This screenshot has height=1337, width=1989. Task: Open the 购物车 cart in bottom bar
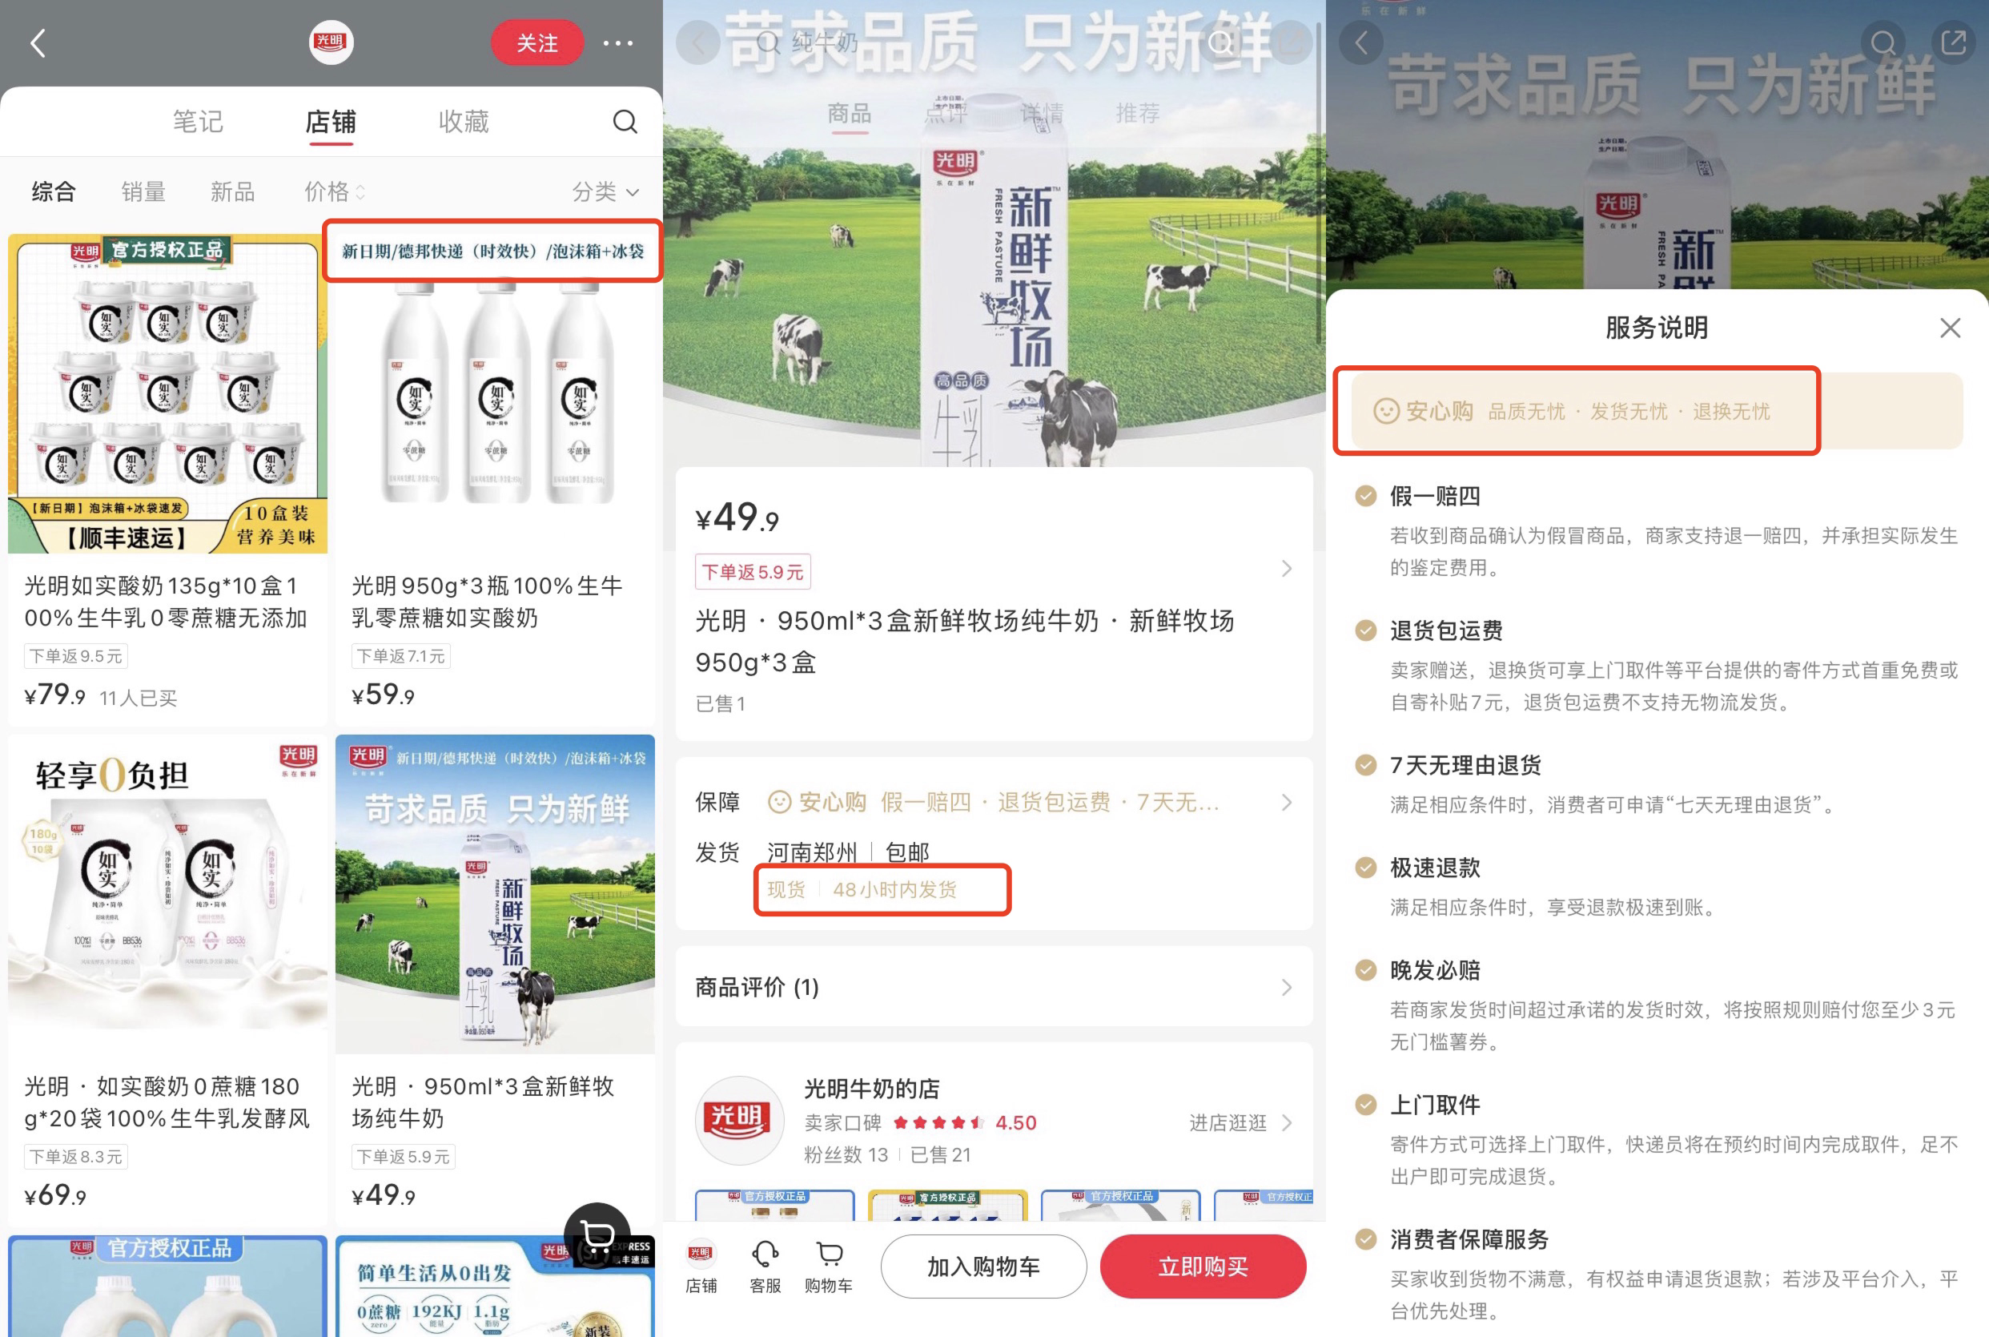828,1267
